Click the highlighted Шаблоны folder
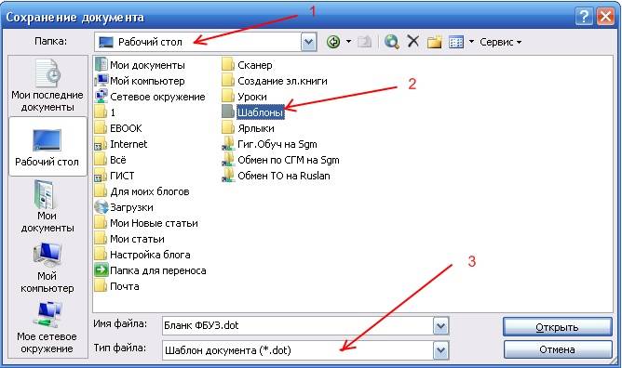Viewport: 622px width, 368px height. (252, 112)
